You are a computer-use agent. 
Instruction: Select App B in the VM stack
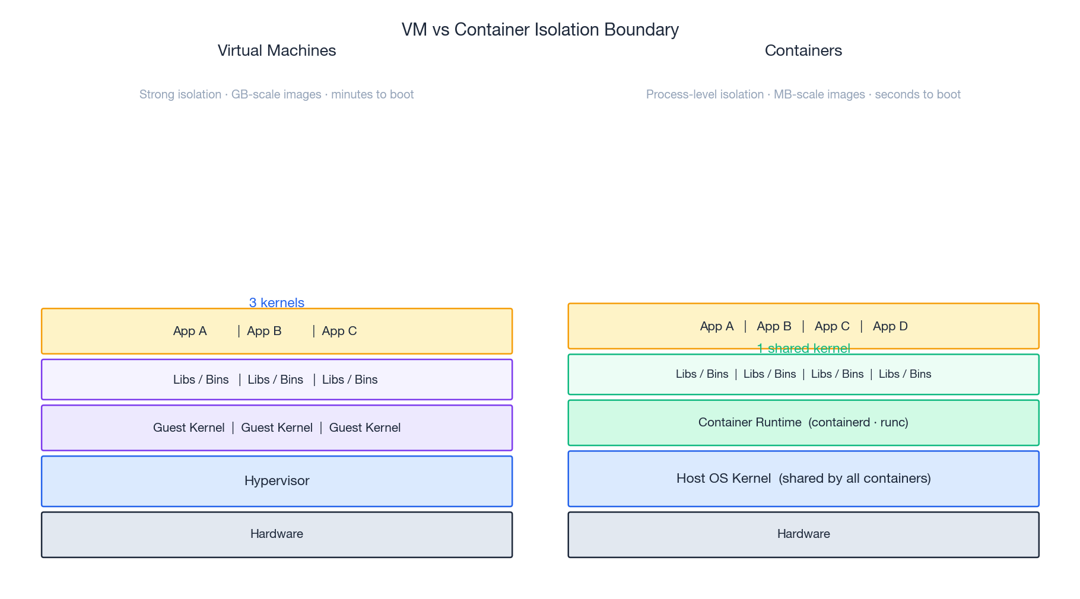(x=264, y=330)
